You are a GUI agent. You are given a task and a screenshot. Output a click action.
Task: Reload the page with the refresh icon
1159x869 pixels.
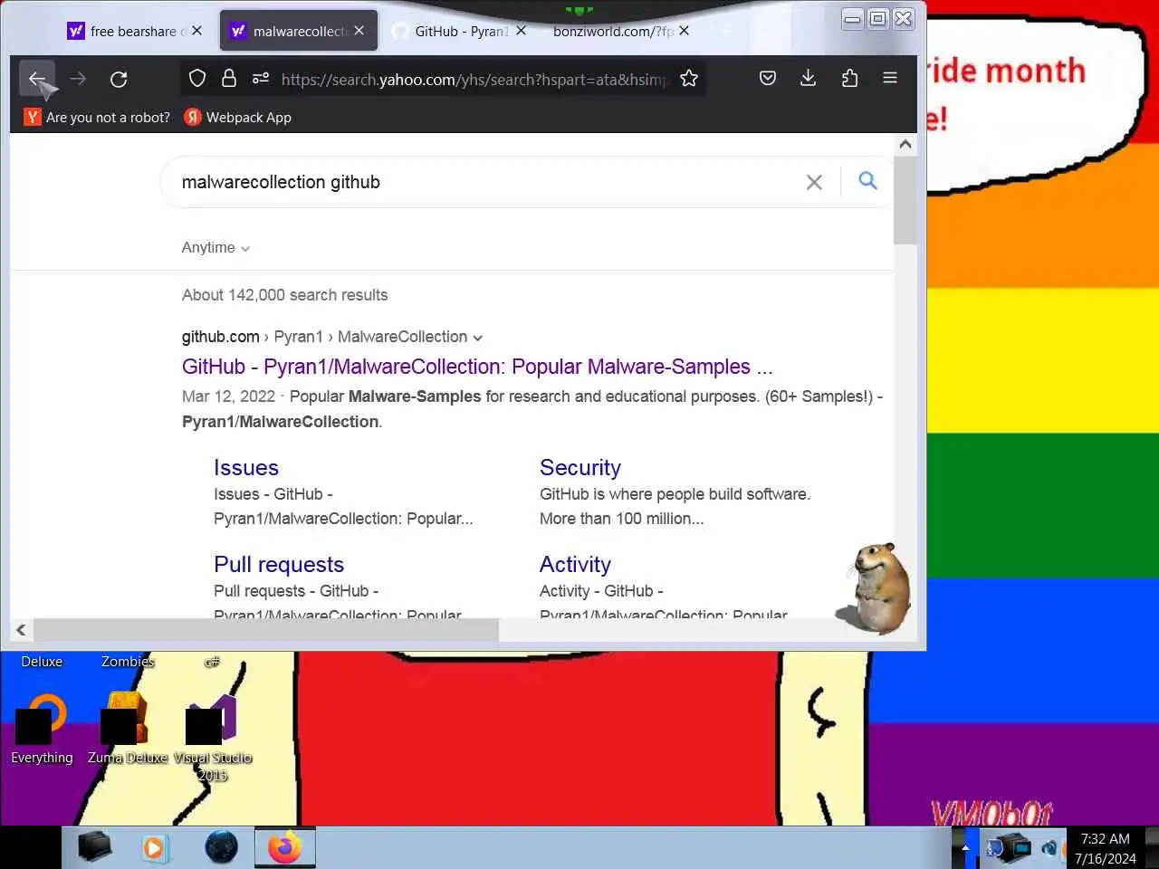pos(119,79)
